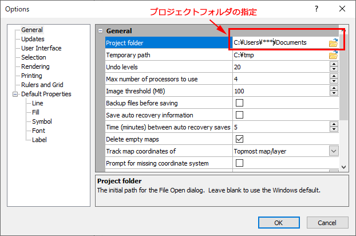Click the Temporary path browse folder icon
The image size is (356, 236).
(333, 55)
